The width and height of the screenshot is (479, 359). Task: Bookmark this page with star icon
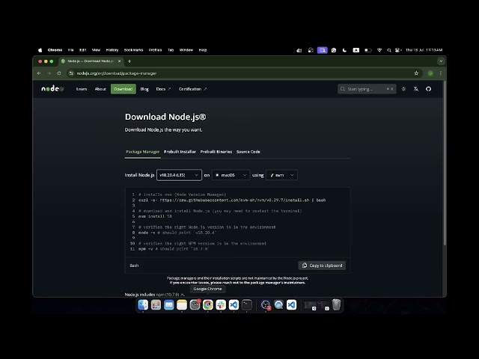416,73
